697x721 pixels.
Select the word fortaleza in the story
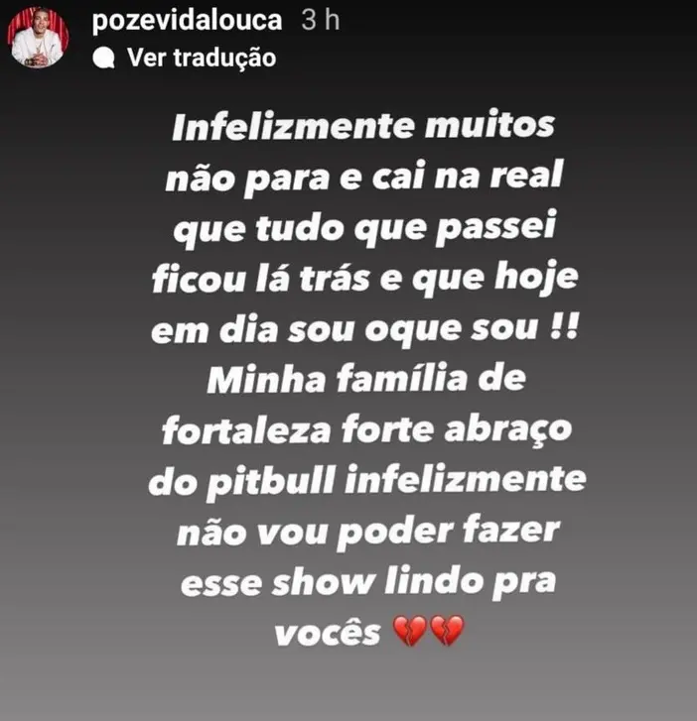246,430
